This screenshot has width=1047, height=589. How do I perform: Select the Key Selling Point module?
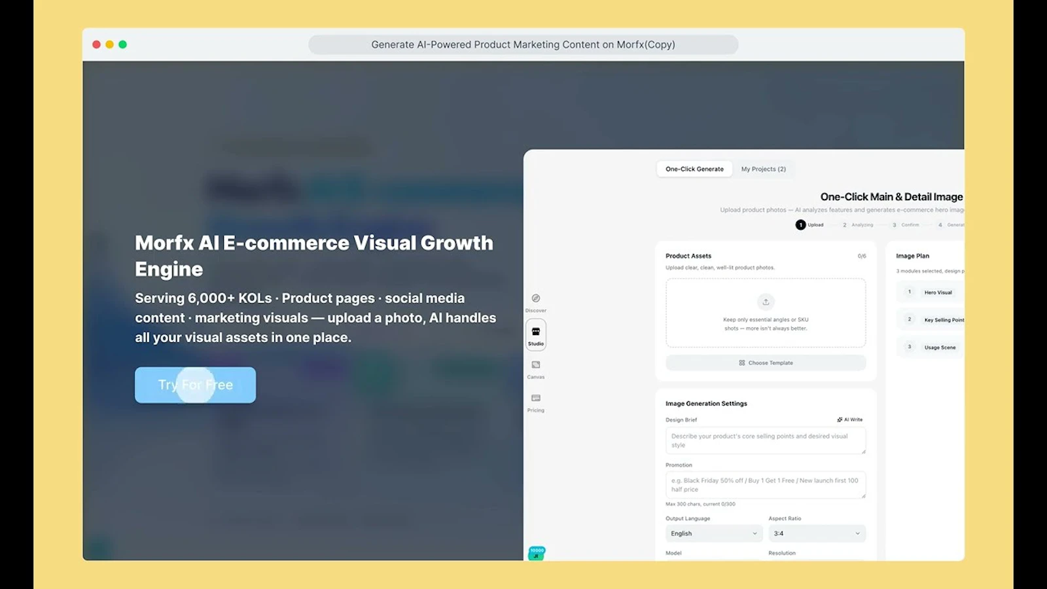[x=930, y=319]
